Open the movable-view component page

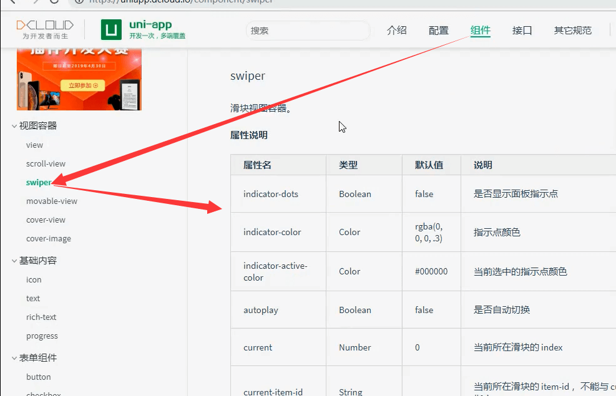click(x=52, y=201)
